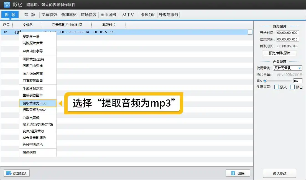
Task: Choose 复制多一份 from context menu
Action: click(x=38, y=37)
